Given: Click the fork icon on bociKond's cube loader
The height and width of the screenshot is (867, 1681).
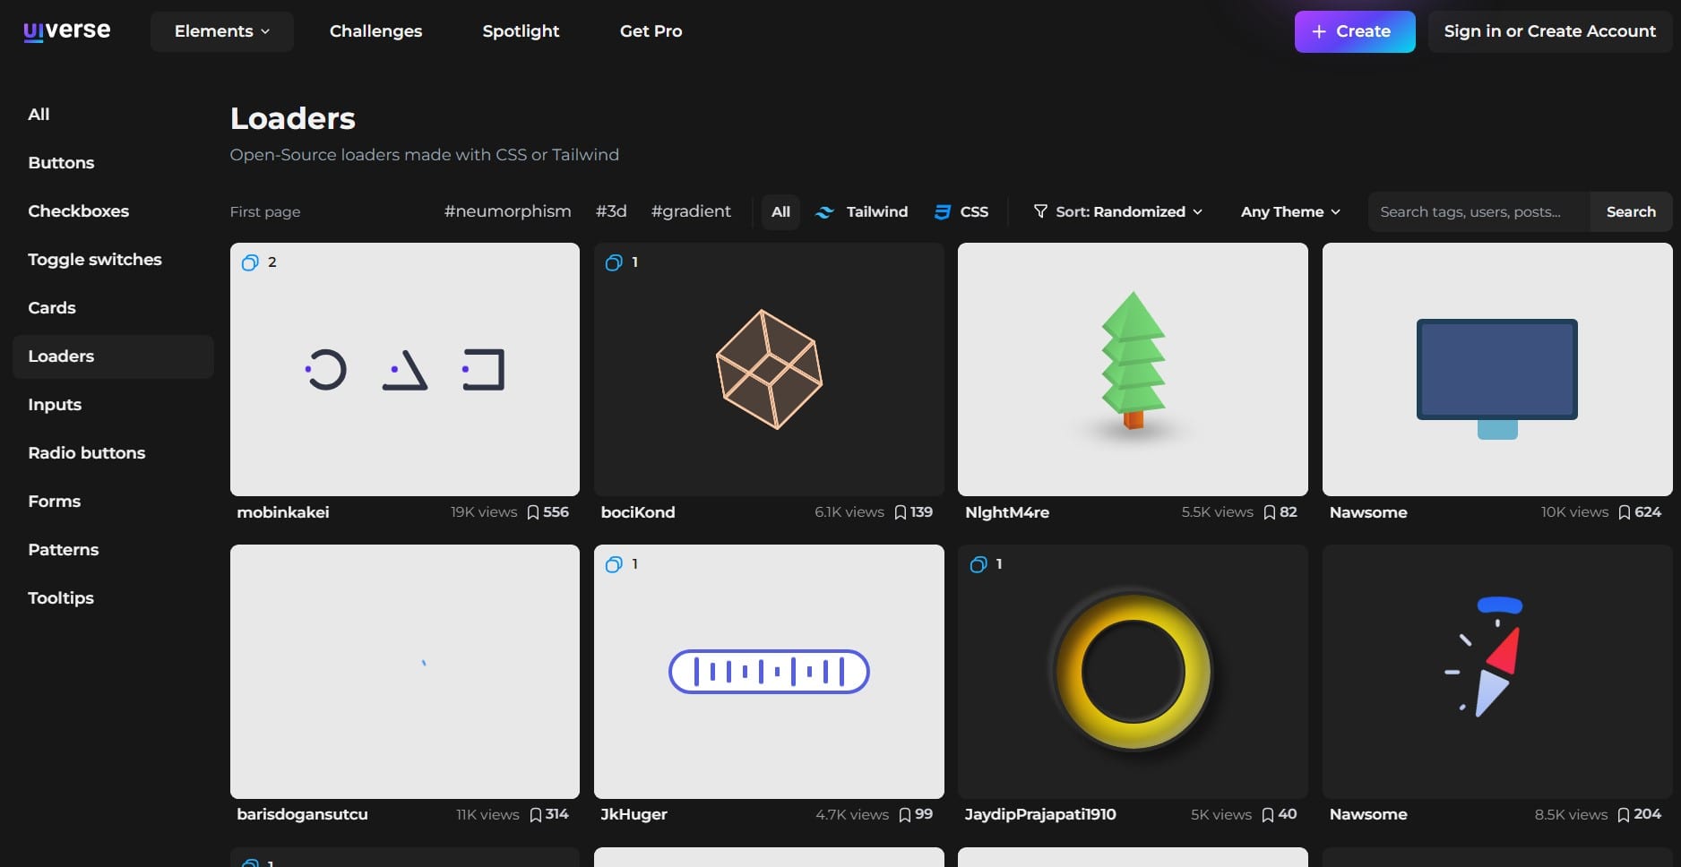Looking at the screenshot, I should point(615,262).
